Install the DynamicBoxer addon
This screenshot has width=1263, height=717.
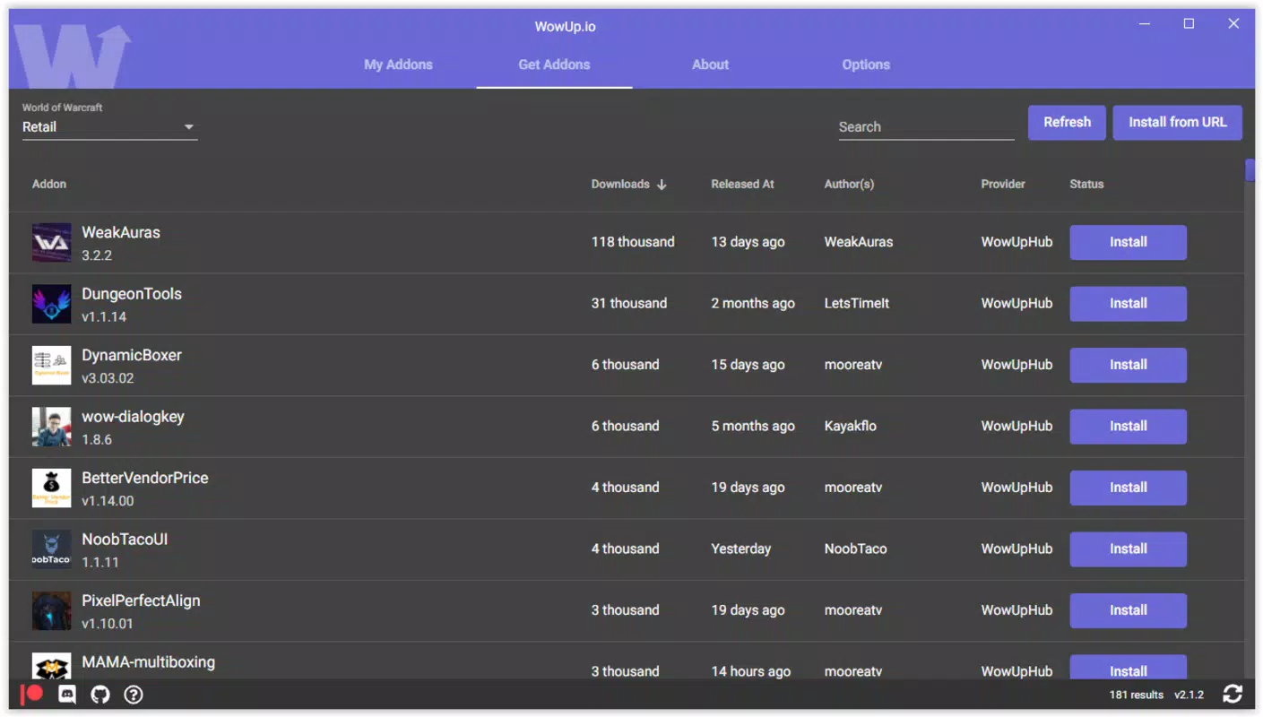[1128, 365]
